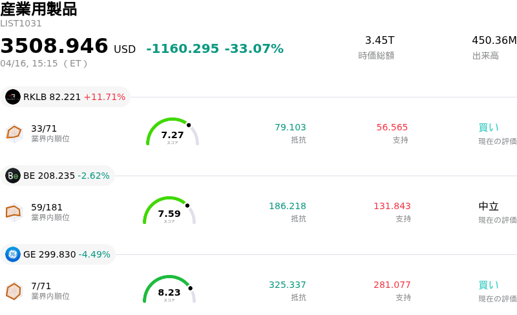Click the index price 3508.946
517x315 pixels.
tap(54, 46)
